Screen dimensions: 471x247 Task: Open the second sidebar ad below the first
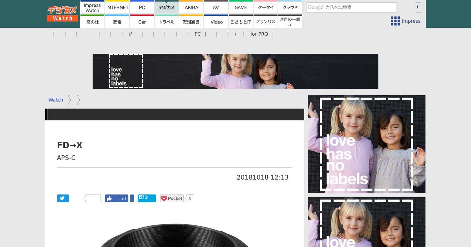coord(367,222)
